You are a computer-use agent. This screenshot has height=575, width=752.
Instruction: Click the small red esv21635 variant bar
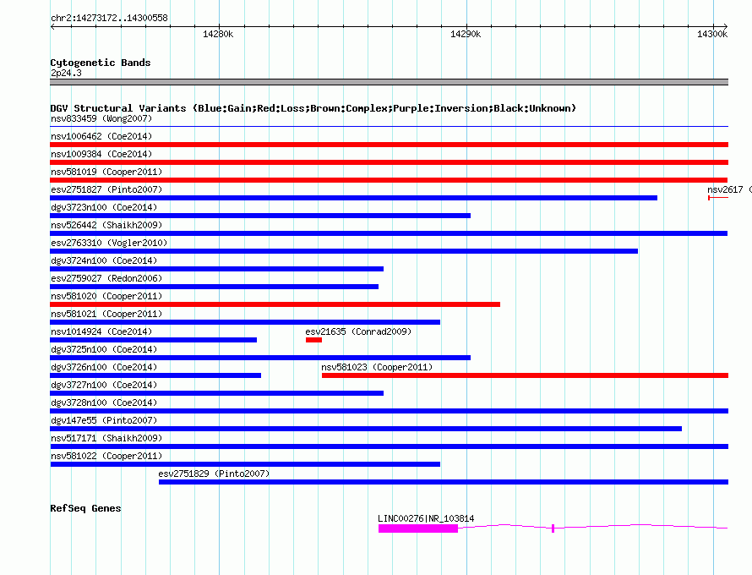pyautogui.click(x=313, y=340)
